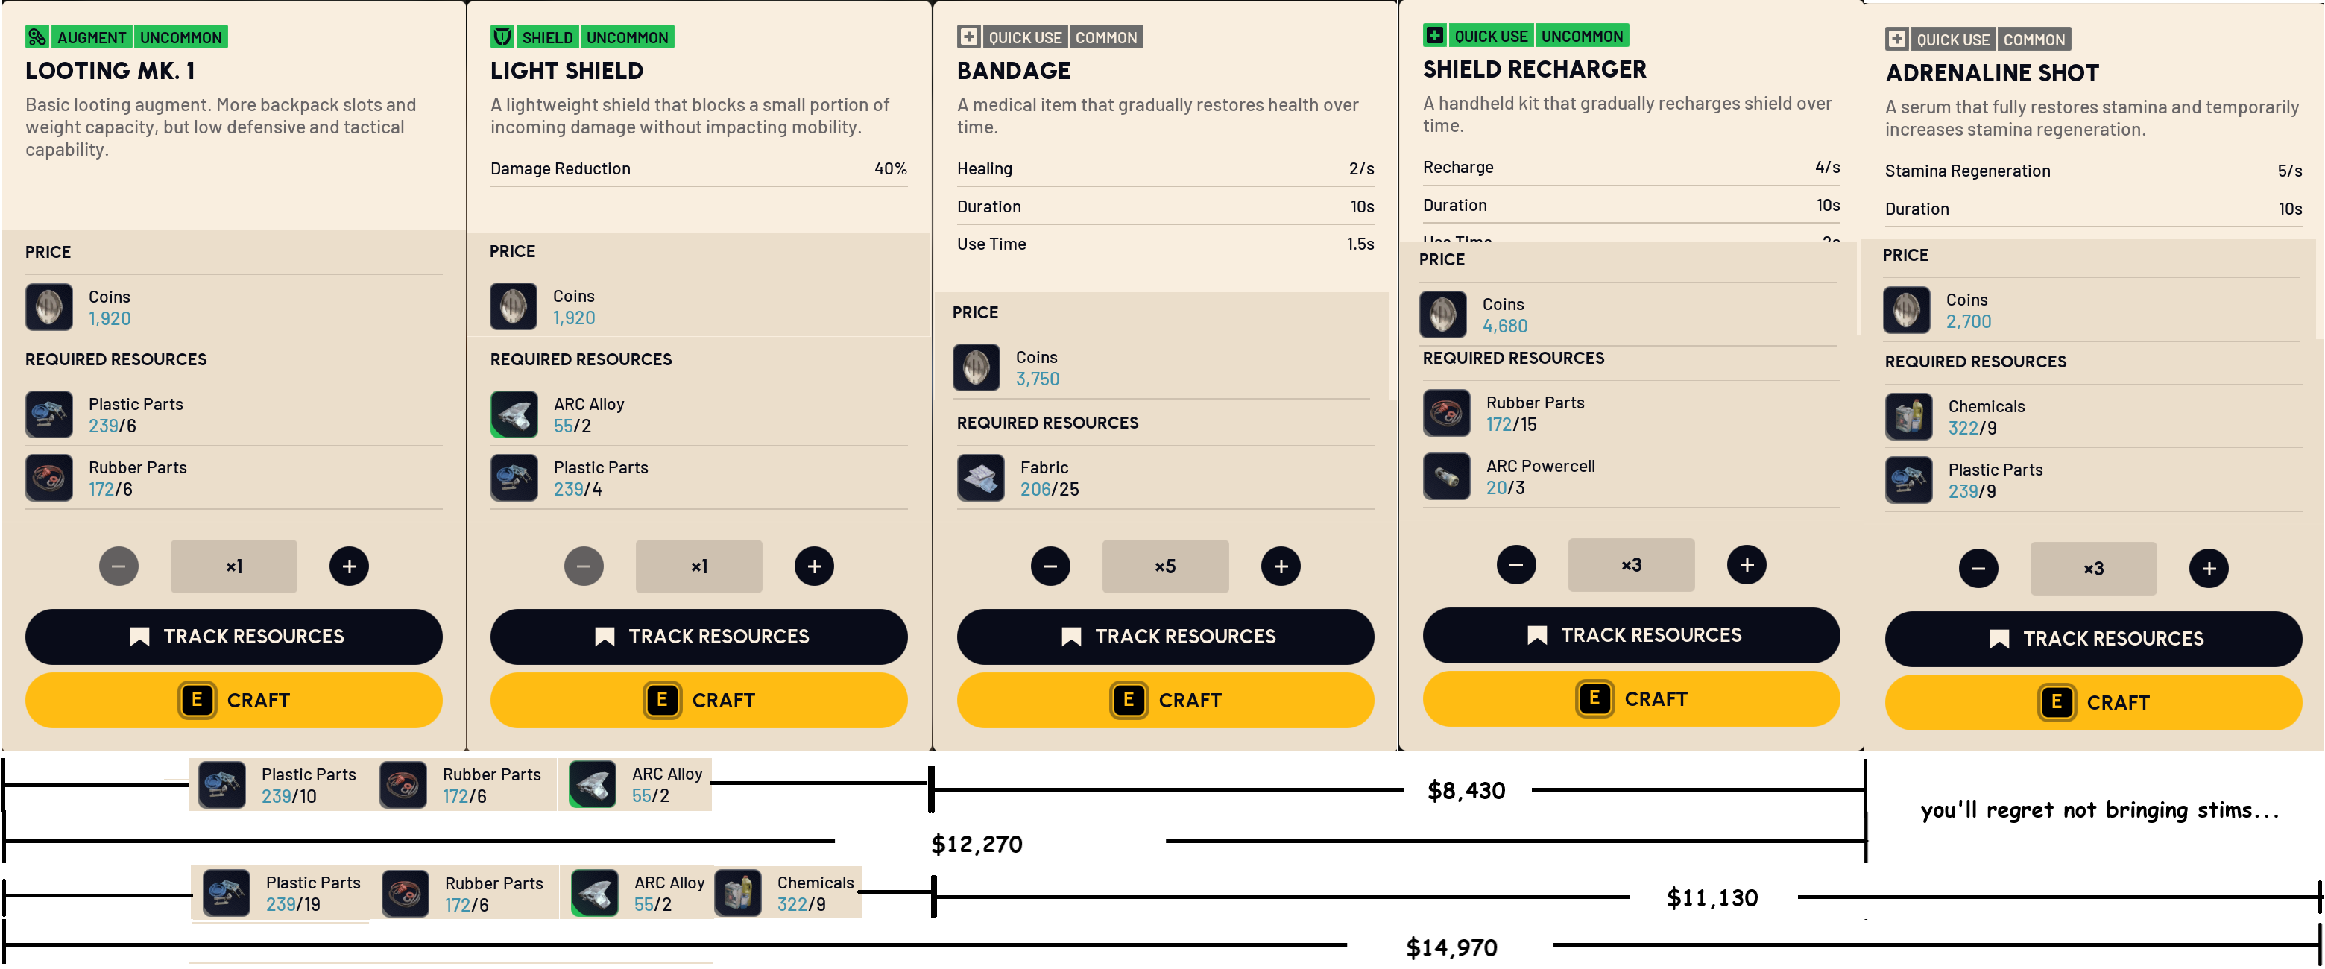Click the Craft button under Looting Mk. 1

[234, 700]
